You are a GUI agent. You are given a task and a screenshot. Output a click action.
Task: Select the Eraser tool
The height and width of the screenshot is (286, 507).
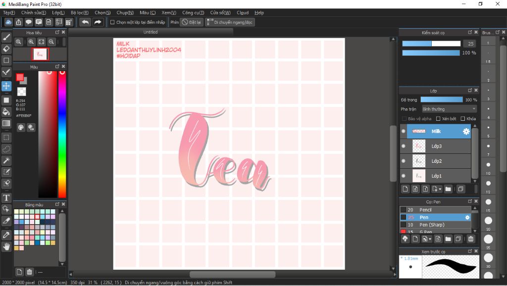(x=6, y=49)
